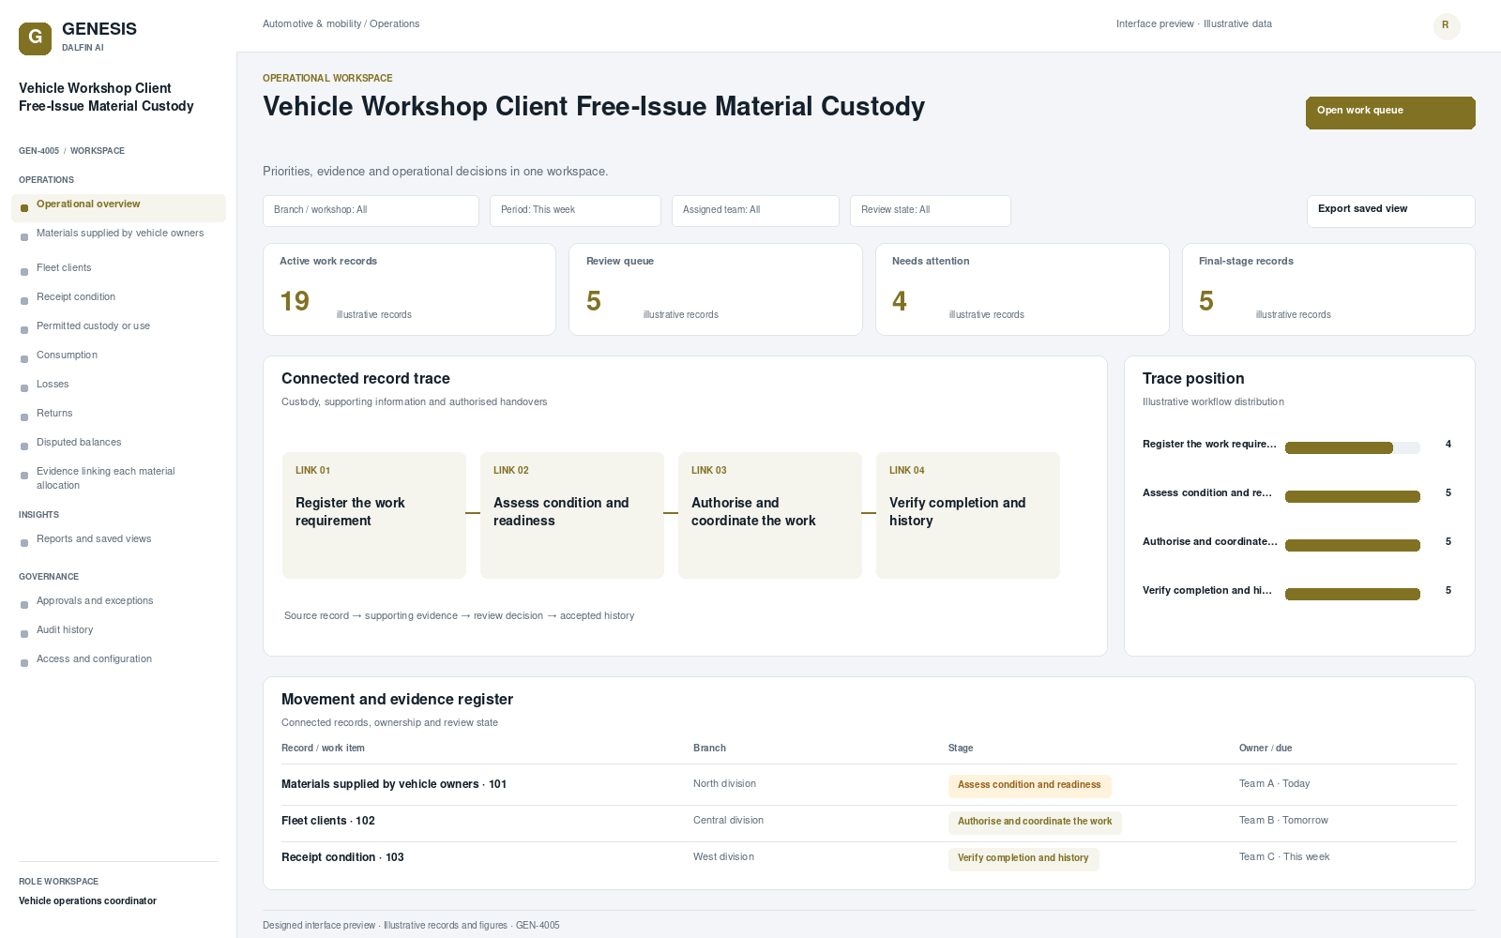Image resolution: width=1501 pixels, height=938 pixels.
Task: Open record Fleet clients · 102
Action: [328, 822]
